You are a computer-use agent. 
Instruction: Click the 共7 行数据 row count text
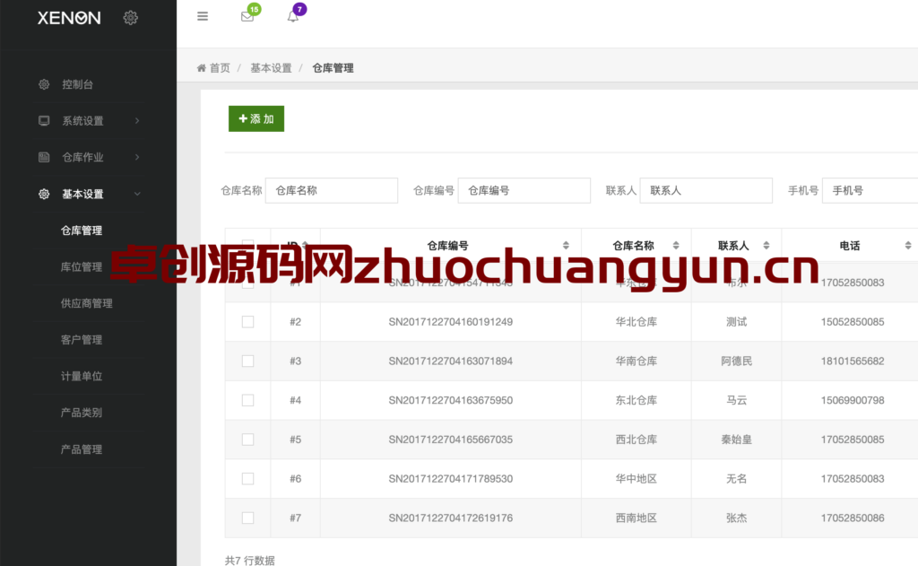tap(250, 560)
